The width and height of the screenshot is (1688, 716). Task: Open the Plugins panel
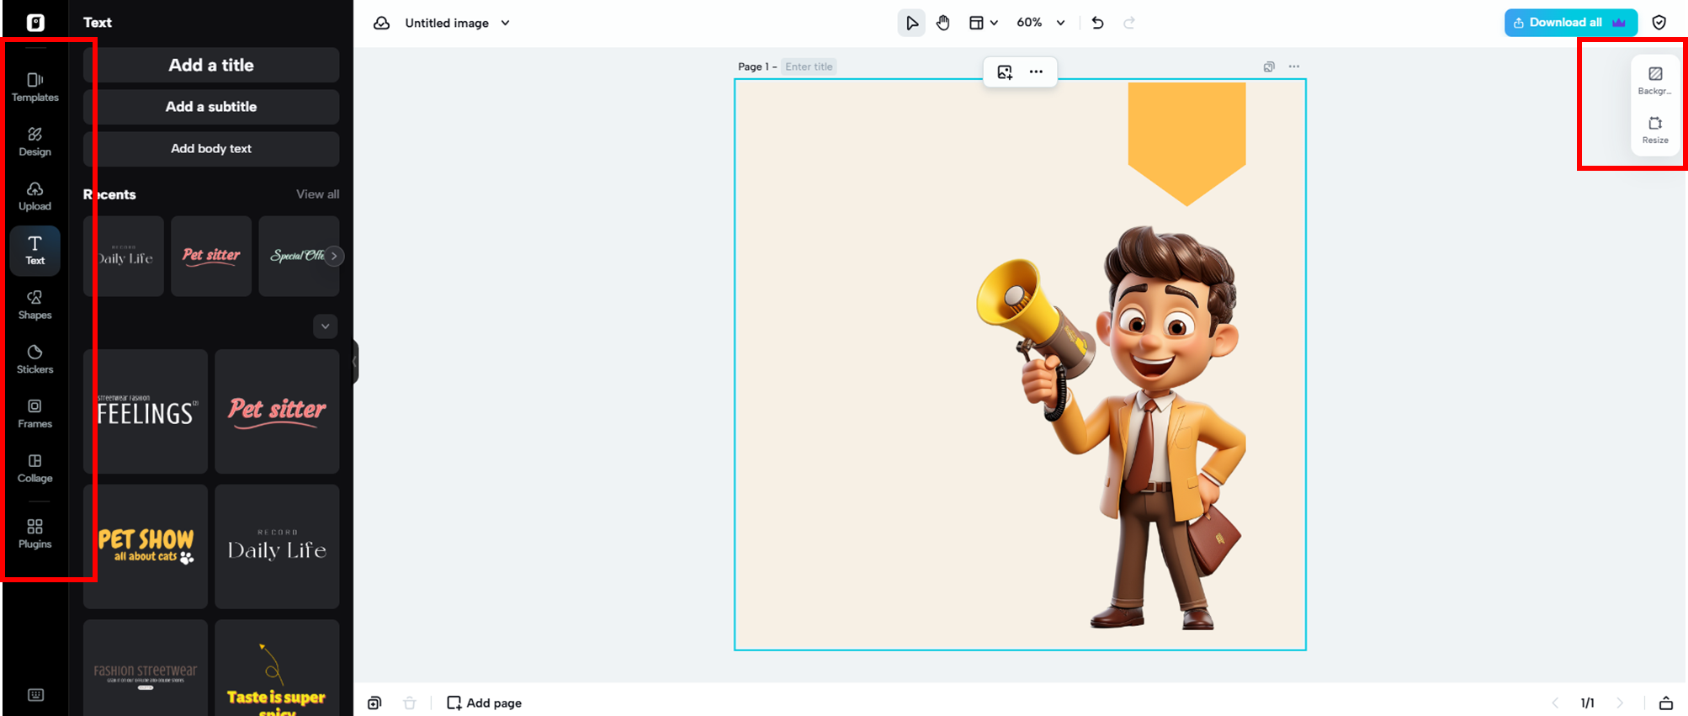coord(35,533)
